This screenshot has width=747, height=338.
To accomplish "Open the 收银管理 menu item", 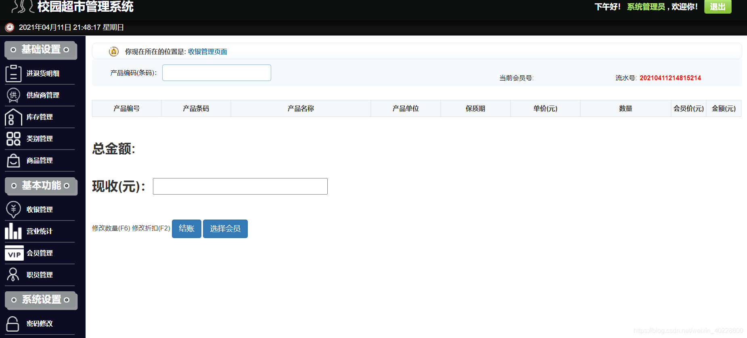I will [x=40, y=209].
